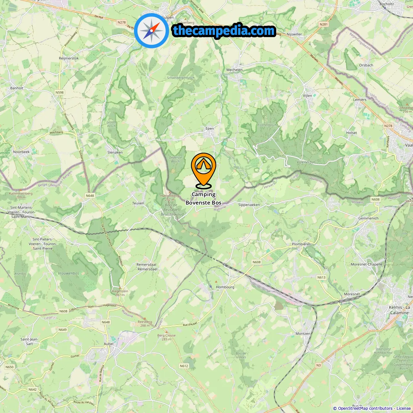The image size is (413, 413).
Task: Select the Sippenaeken place name
Action: (249, 205)
